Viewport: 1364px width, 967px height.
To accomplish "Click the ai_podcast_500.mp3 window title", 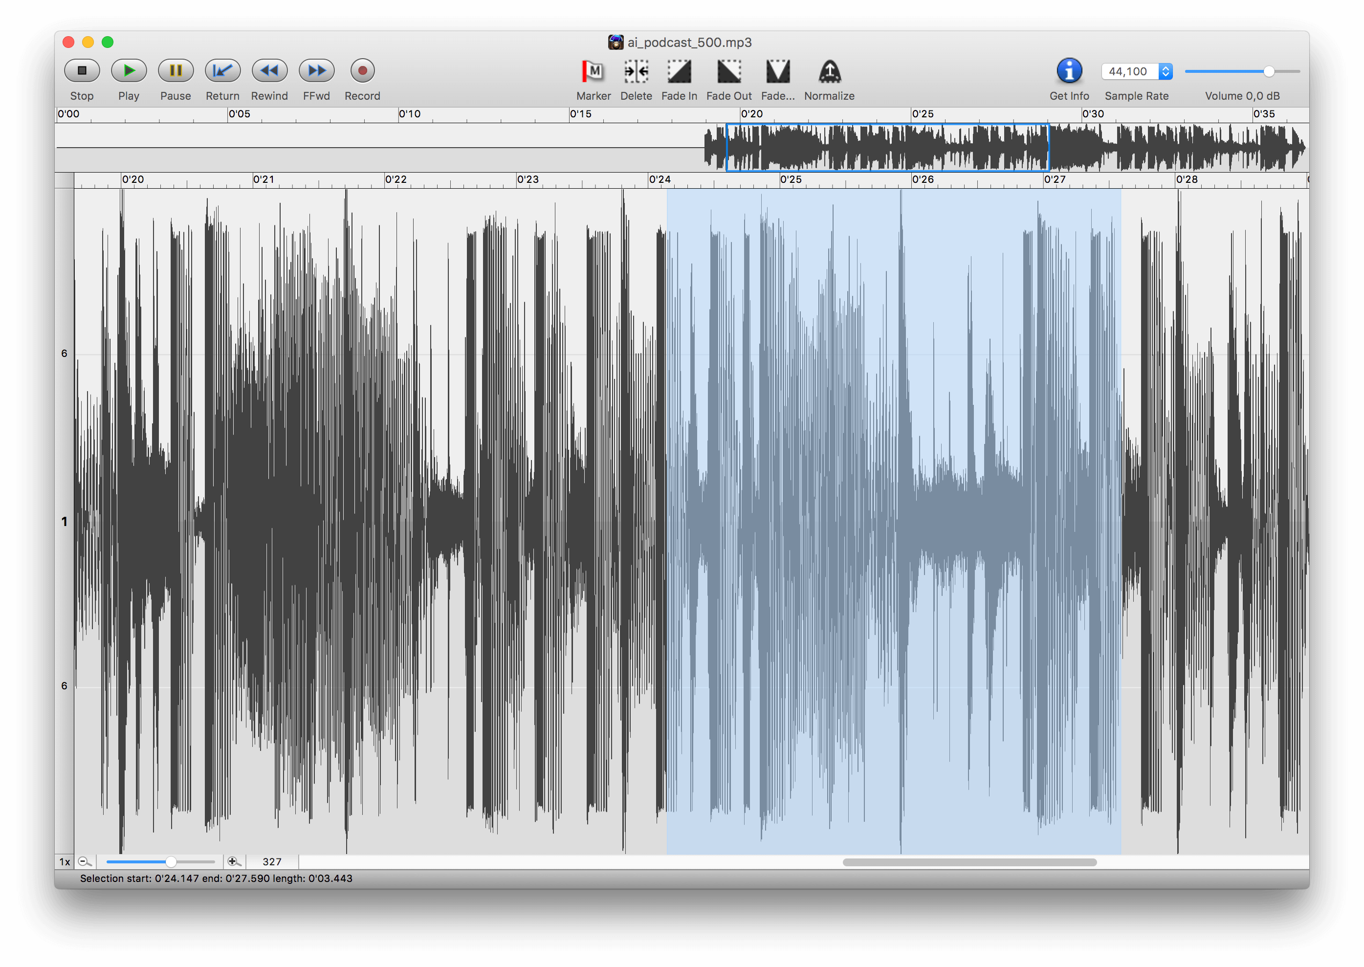I will (x=689, y=42).
